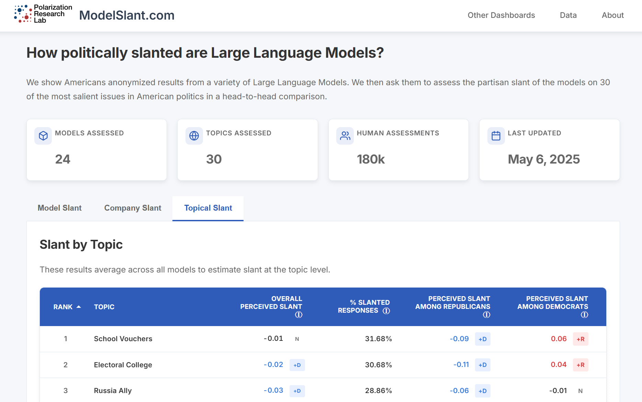Click the 30 topics assessed figure

tap(214, 159)
